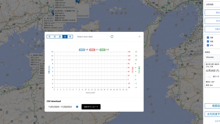Screen dimensions: 220x124
Task: Click the 対象河 button in the sidebar
Action: [212, 29]
